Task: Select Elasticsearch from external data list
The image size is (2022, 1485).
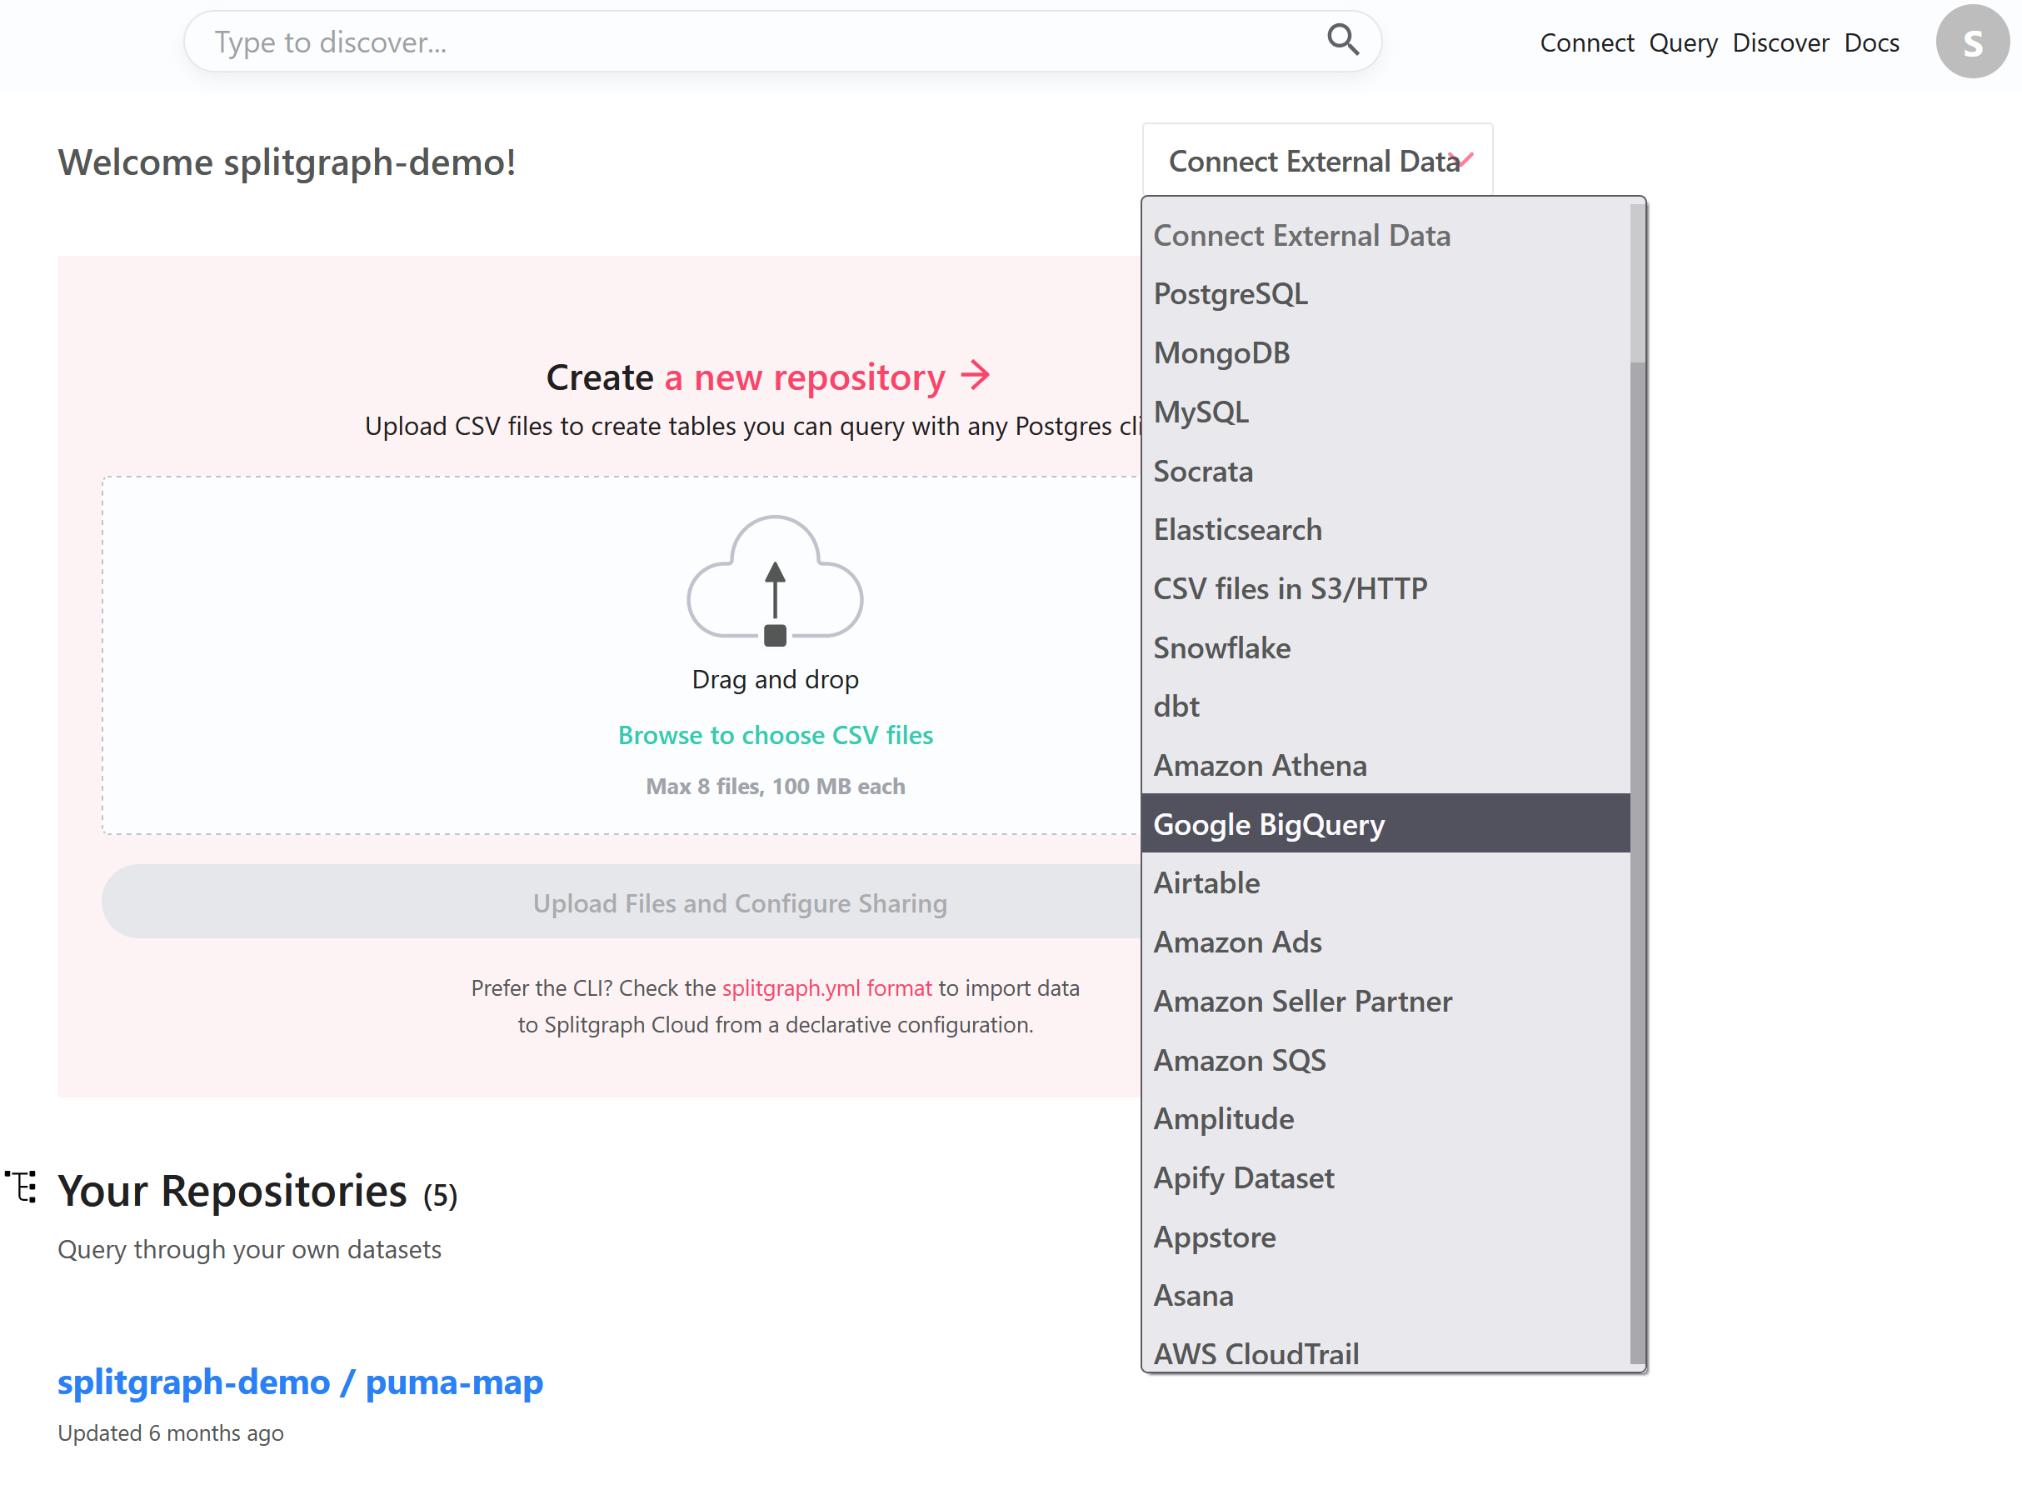Action: pos(1239,529)
